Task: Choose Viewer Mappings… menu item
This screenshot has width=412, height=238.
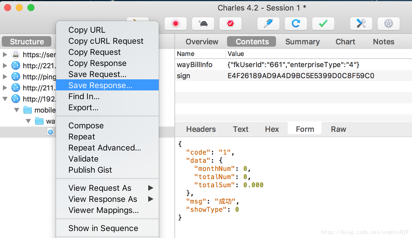Action: pos(107,210)
